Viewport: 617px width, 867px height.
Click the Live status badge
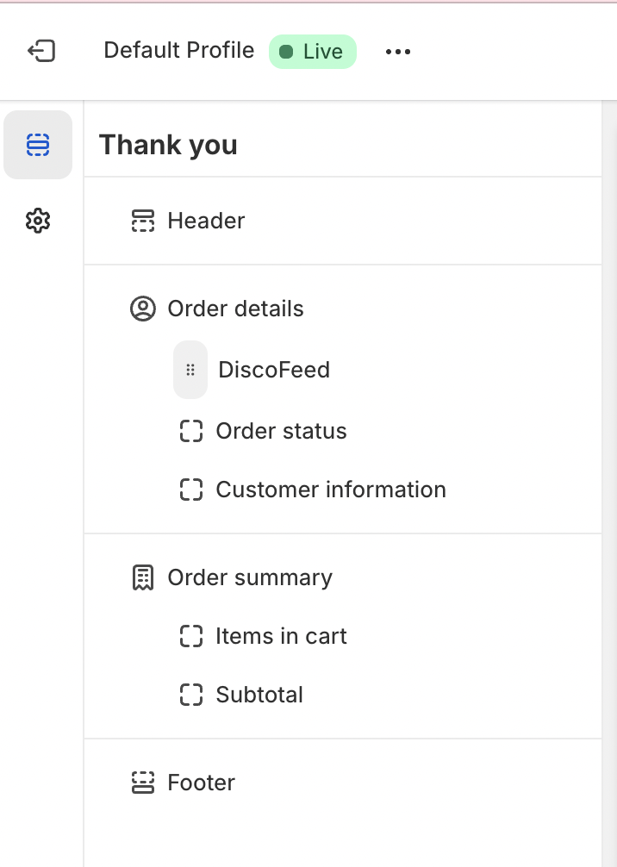pyautogui.click(x=312, y=52)
